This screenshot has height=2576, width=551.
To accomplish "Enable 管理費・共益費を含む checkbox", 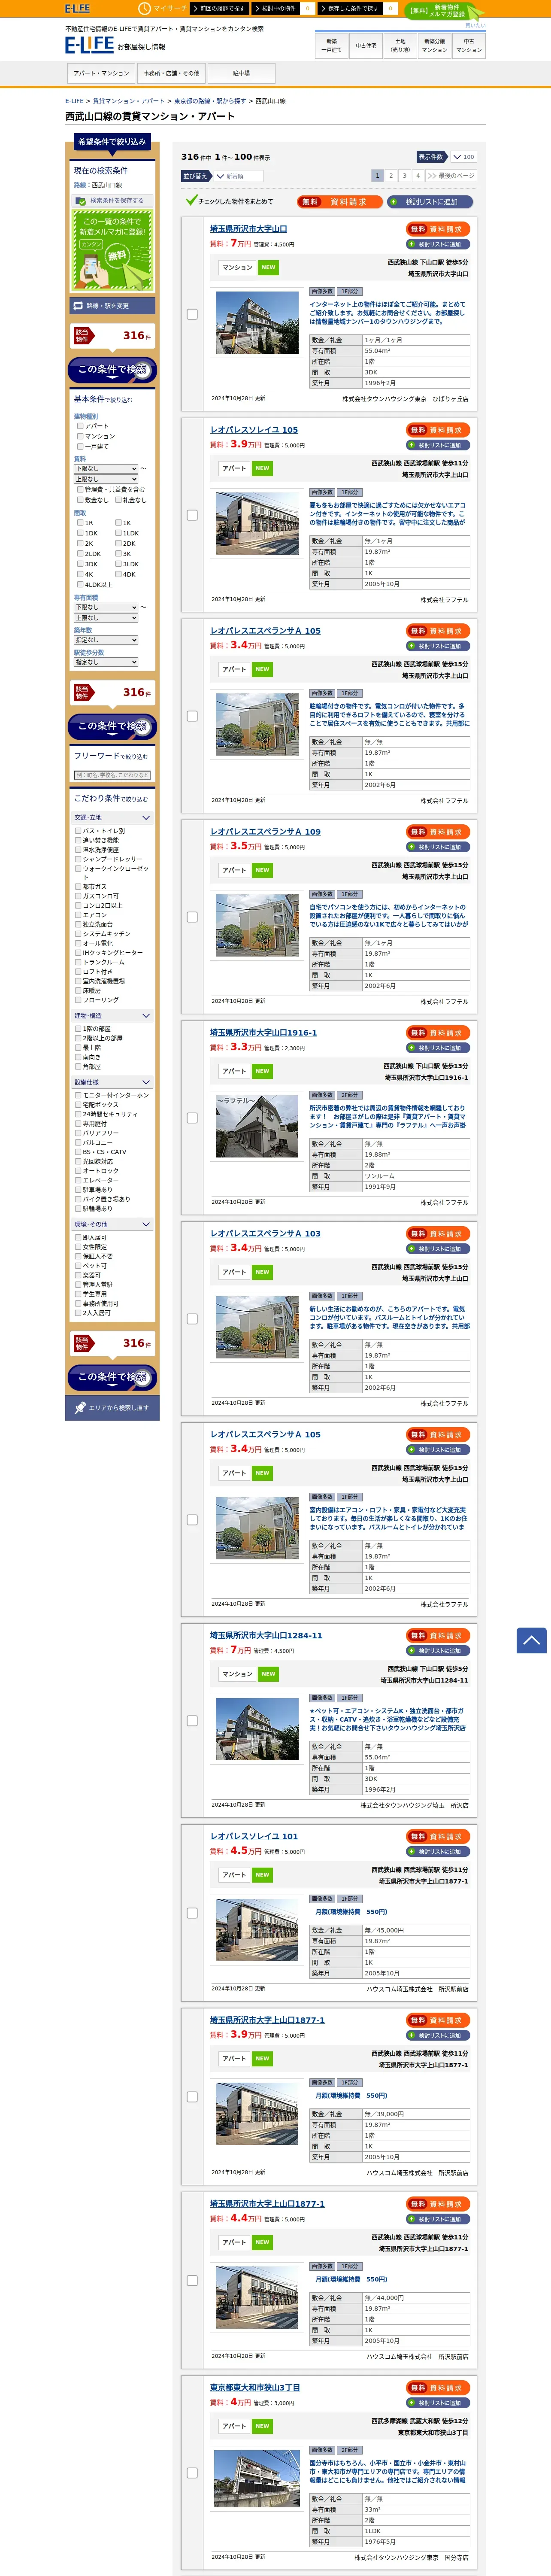I will [x=80, y=490].
